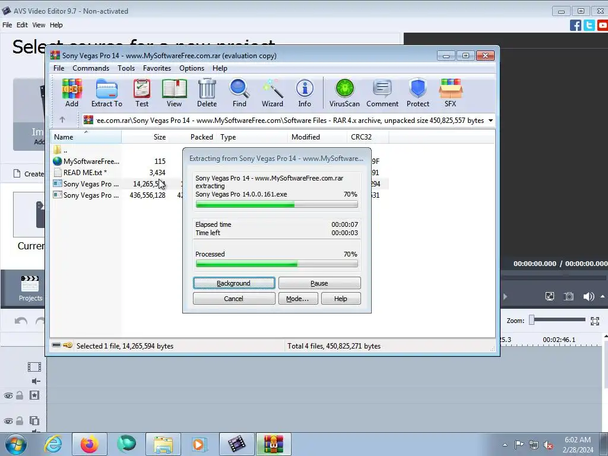
Task: Click the Action Center flag in tray
Action: pos(519,445)
